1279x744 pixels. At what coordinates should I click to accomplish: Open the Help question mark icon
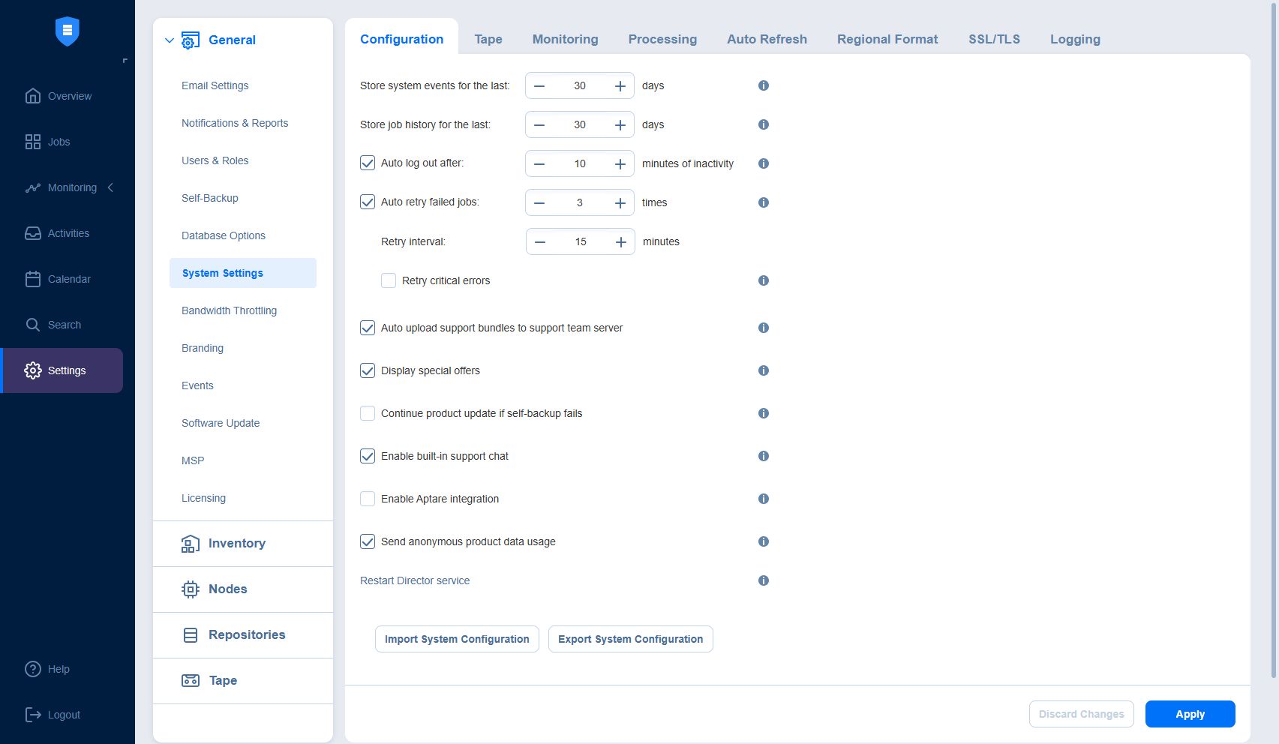point(33,669)
